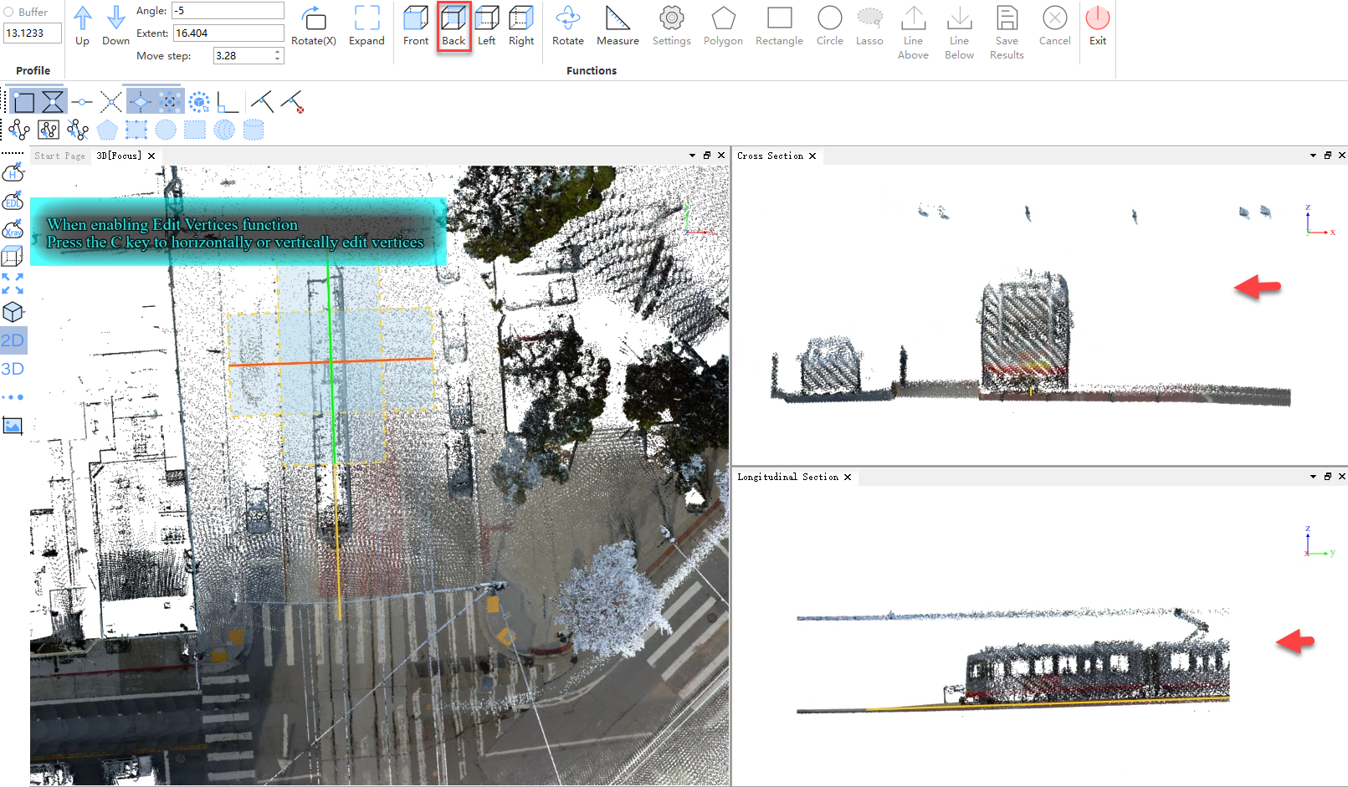Open the Measure tool
The image size is (1348, 787).
coord(618,26)
